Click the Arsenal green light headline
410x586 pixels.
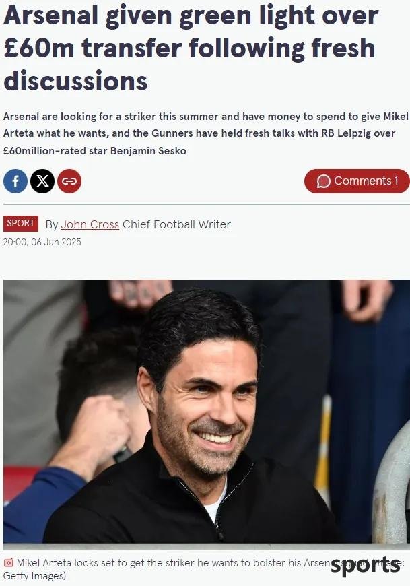[191, 48]
